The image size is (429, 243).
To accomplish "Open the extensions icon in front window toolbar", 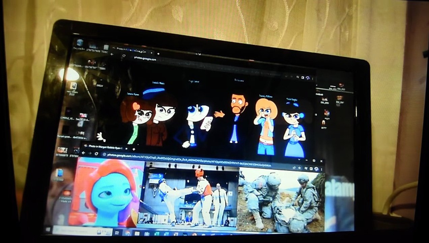I will tap(306, 168).
